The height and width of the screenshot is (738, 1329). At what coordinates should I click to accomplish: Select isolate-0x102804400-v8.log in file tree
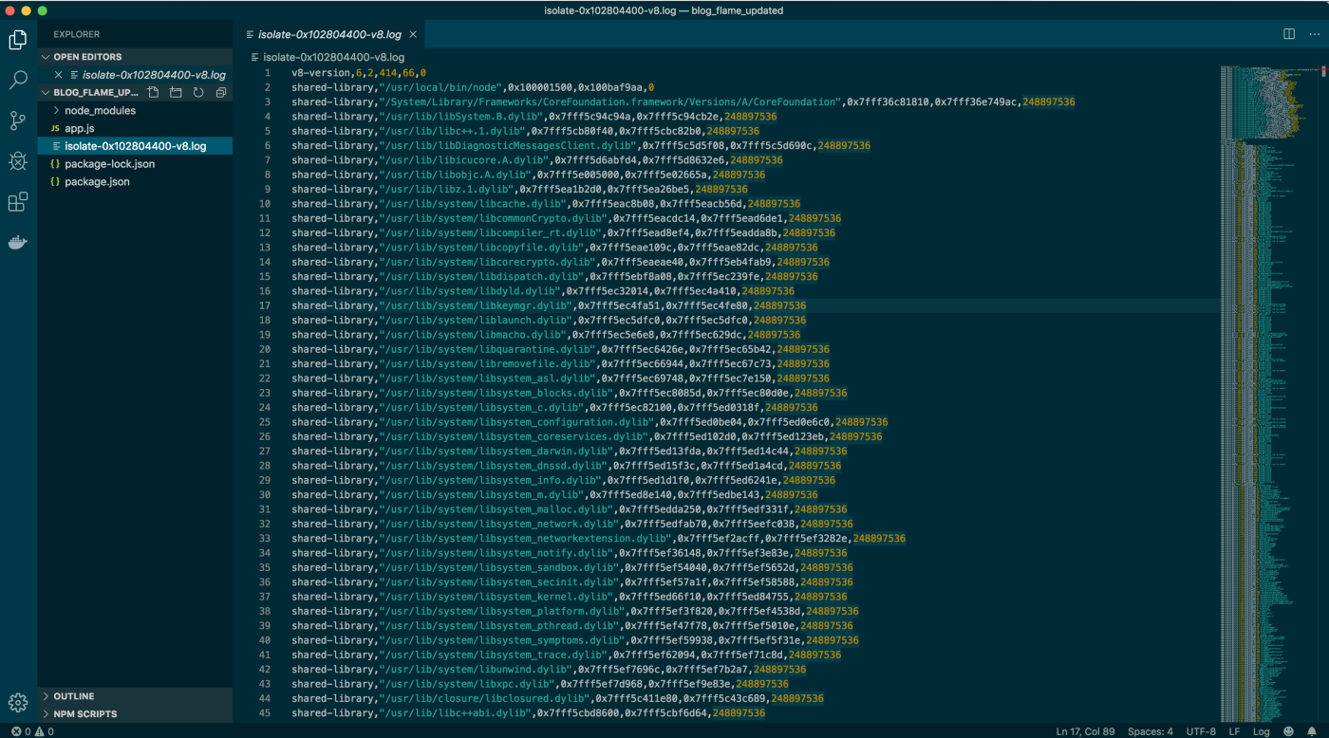(x=135, y=146)
